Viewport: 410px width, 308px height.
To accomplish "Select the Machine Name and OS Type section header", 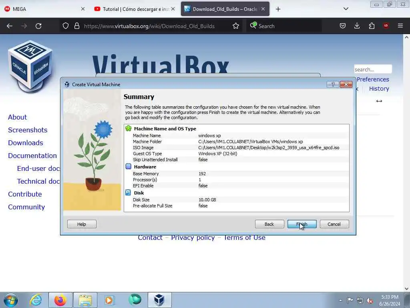I will (x=165, y=129).
